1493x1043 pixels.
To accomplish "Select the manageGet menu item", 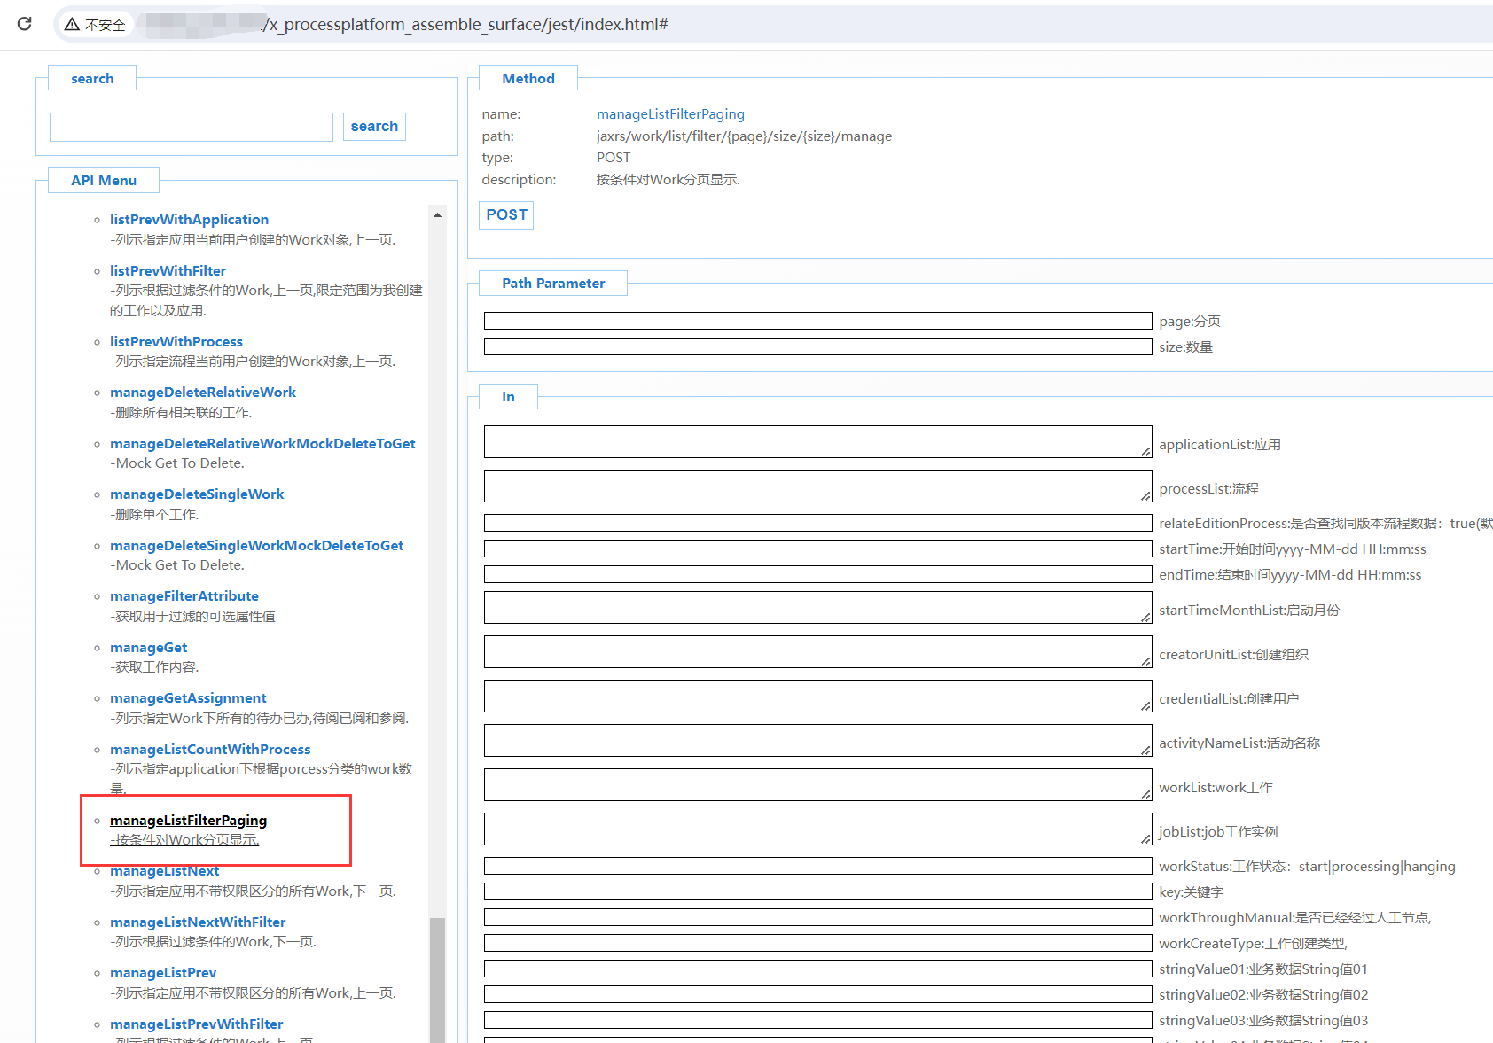I will (148, 648).
